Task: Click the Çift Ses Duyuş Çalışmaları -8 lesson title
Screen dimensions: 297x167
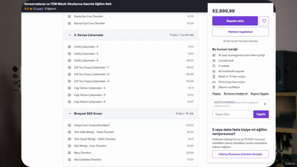Action: 91,74
